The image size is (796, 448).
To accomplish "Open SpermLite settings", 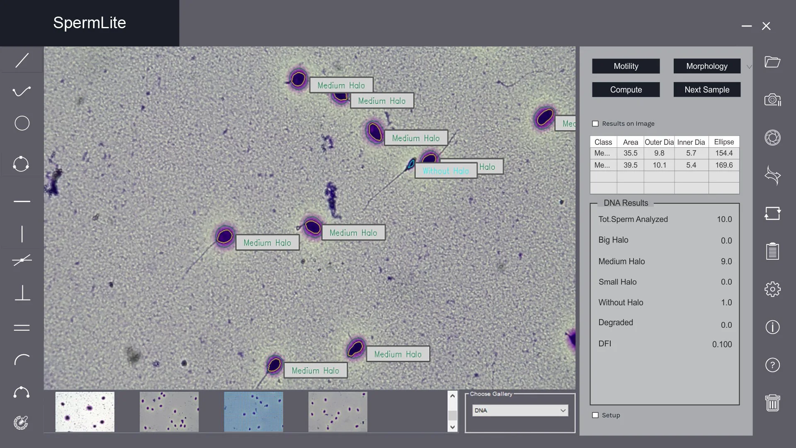I will point(772,290).
